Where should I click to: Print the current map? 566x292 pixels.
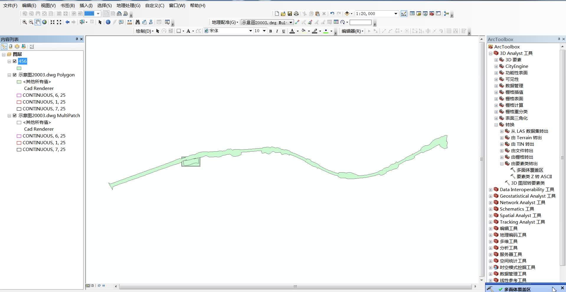coord(296,14)
